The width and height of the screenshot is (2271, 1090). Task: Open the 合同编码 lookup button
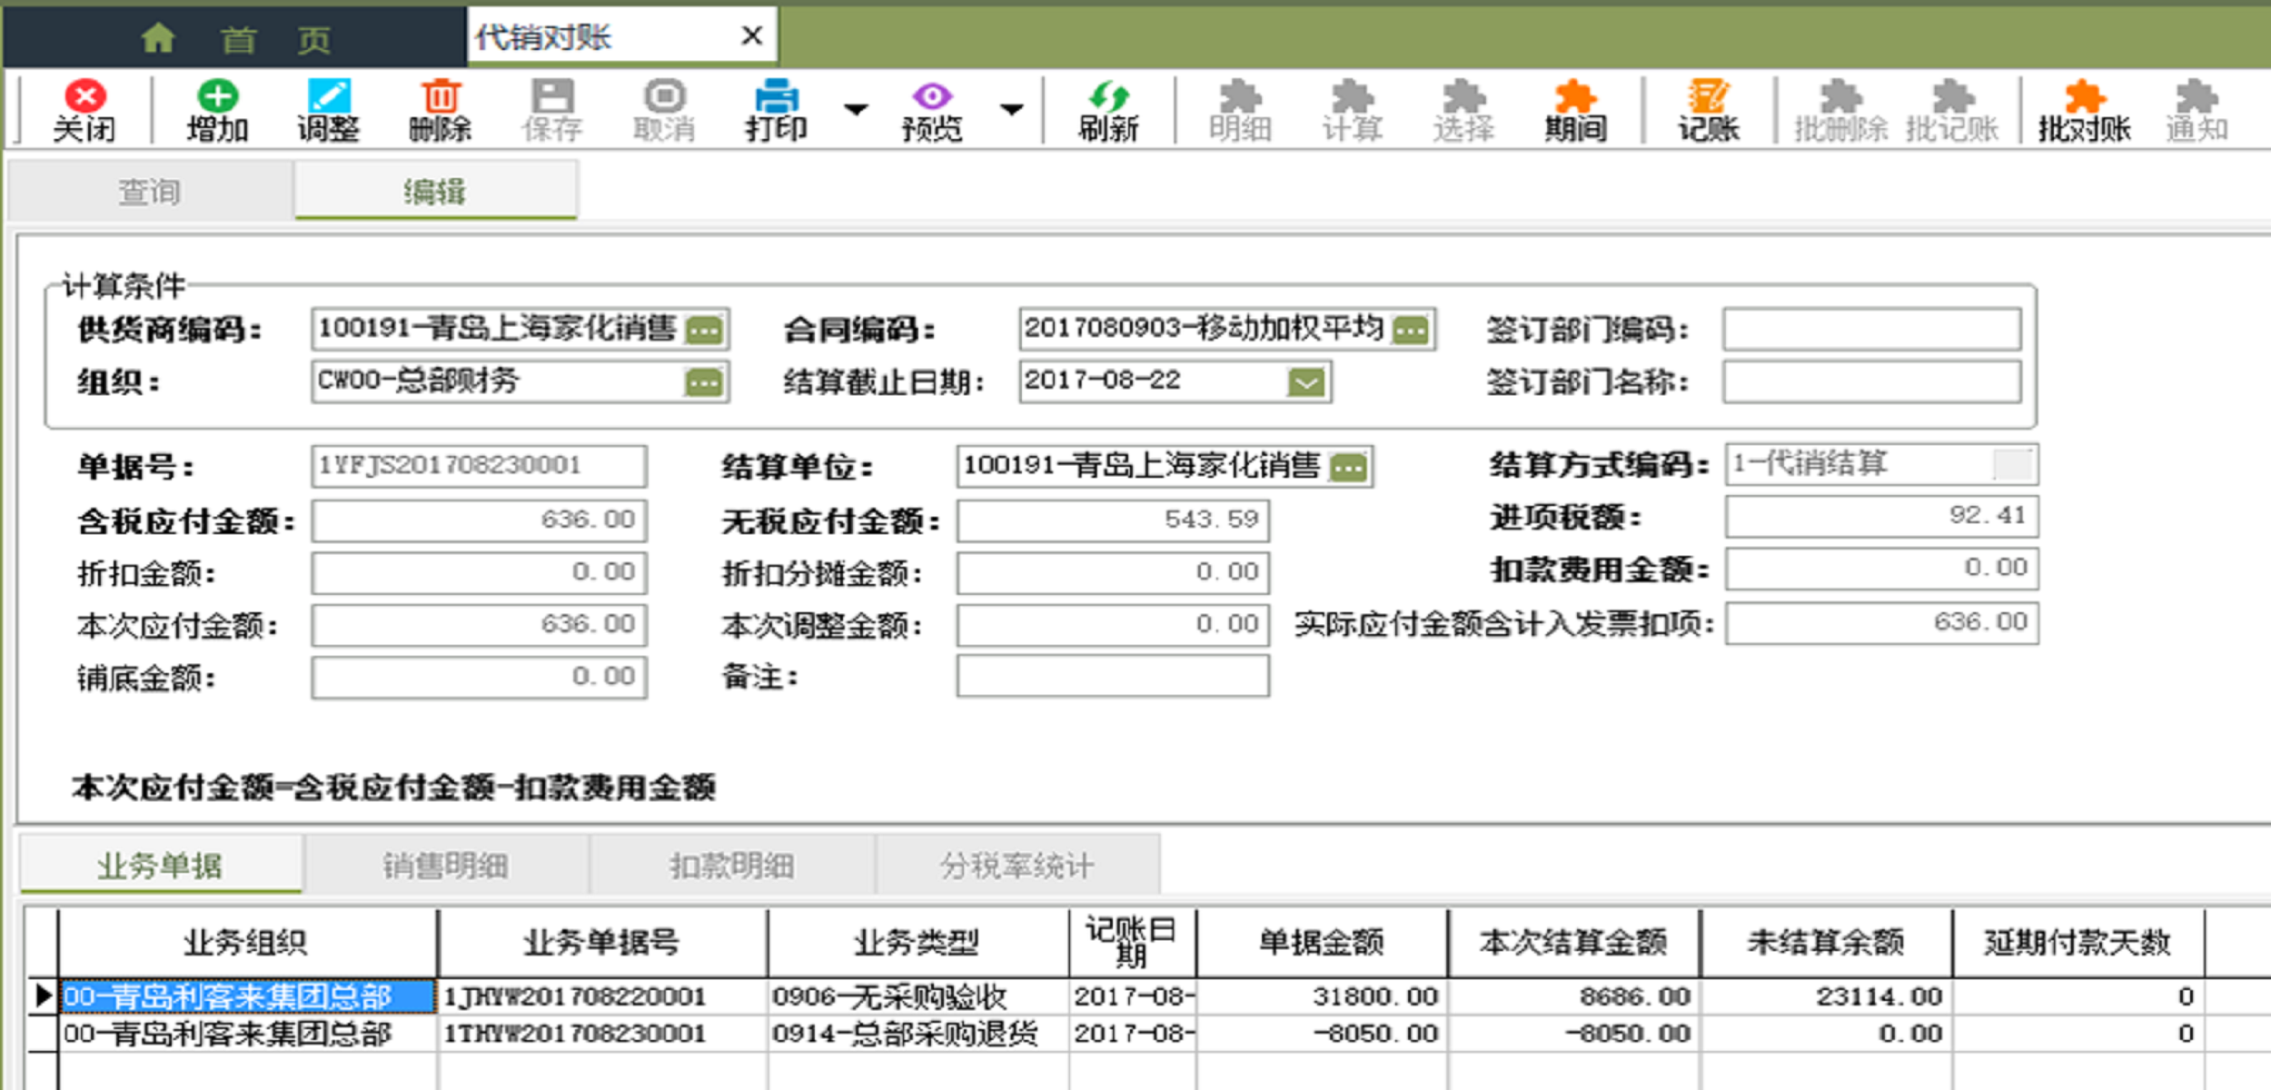point(1411,330)
